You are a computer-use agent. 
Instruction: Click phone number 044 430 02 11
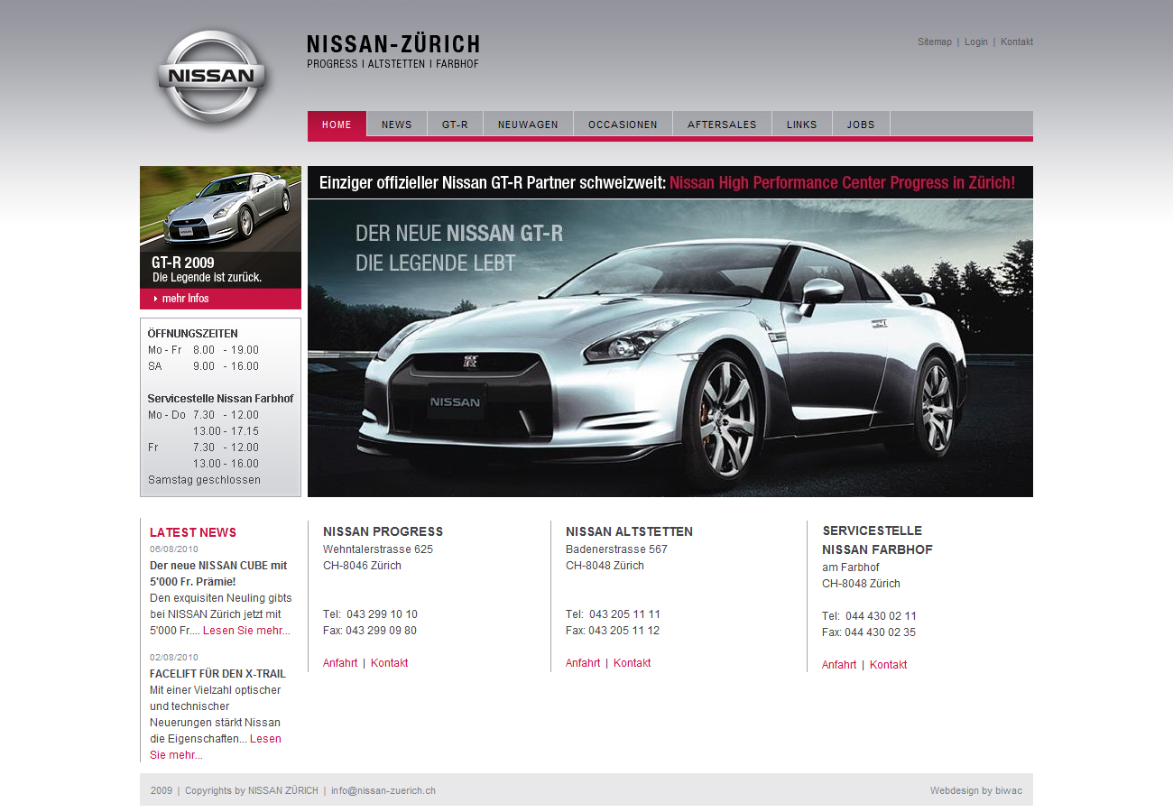tap(881, 616)
